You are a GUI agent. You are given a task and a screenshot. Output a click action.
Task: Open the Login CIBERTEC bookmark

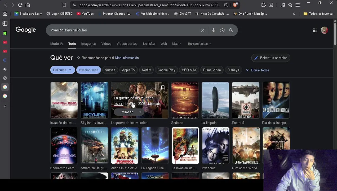pos(59,14)
